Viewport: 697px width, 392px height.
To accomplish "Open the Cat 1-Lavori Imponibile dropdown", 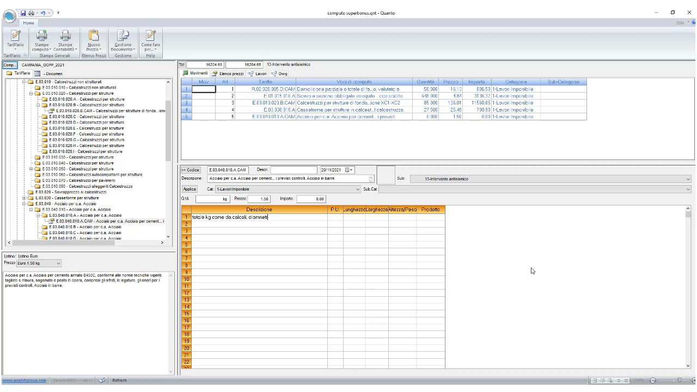I will 288,189.
